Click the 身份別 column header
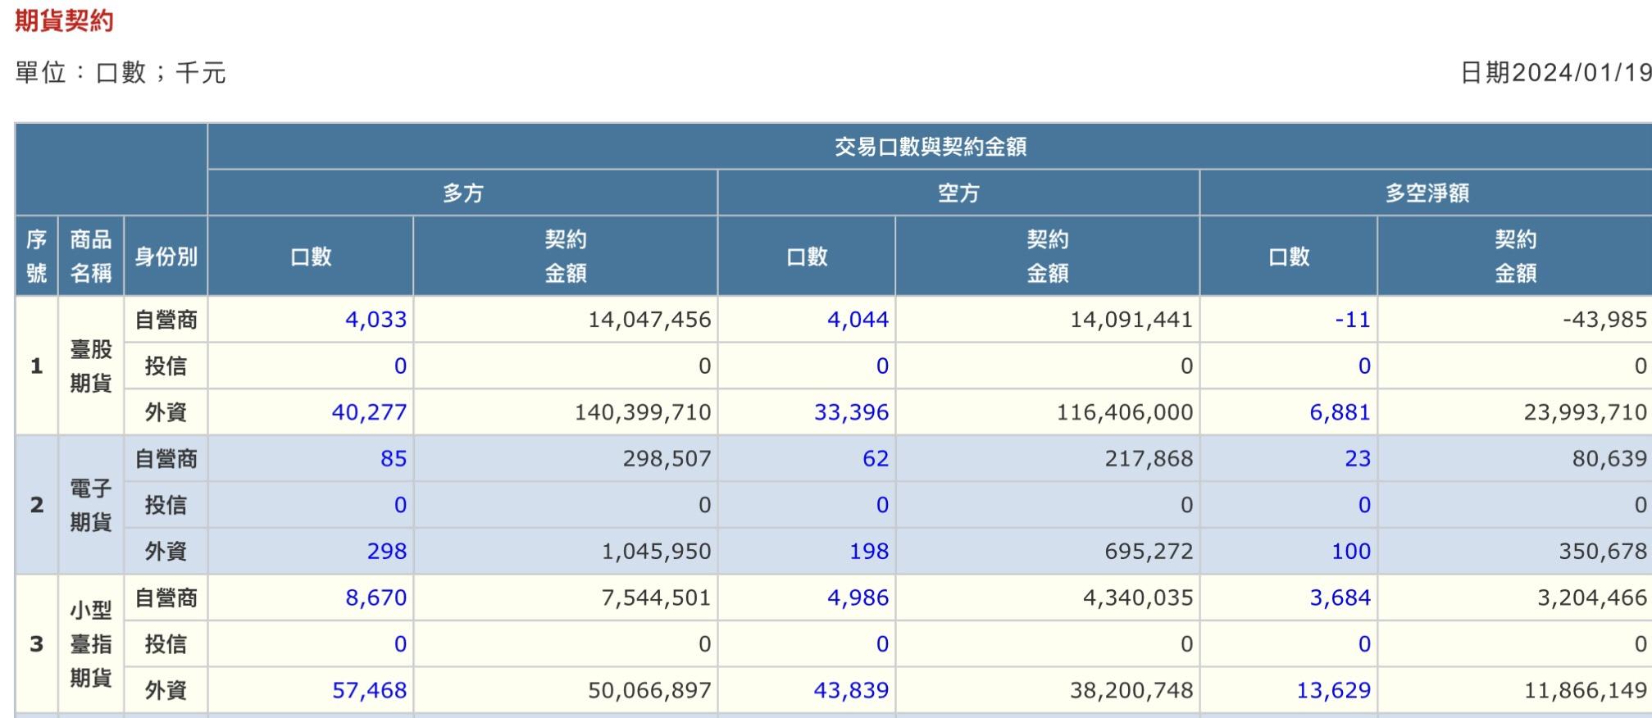Image resolution: width=1652 pixels, height=718 pixels. (166, 257)
